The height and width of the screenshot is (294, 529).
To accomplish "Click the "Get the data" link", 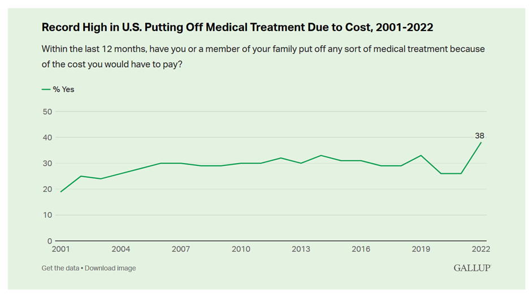I will (x=61, y=268).
